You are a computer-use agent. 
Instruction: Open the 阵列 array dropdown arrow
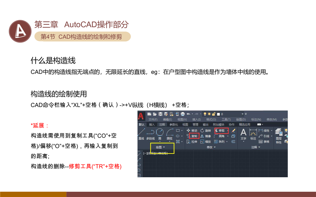coord(227,142)
